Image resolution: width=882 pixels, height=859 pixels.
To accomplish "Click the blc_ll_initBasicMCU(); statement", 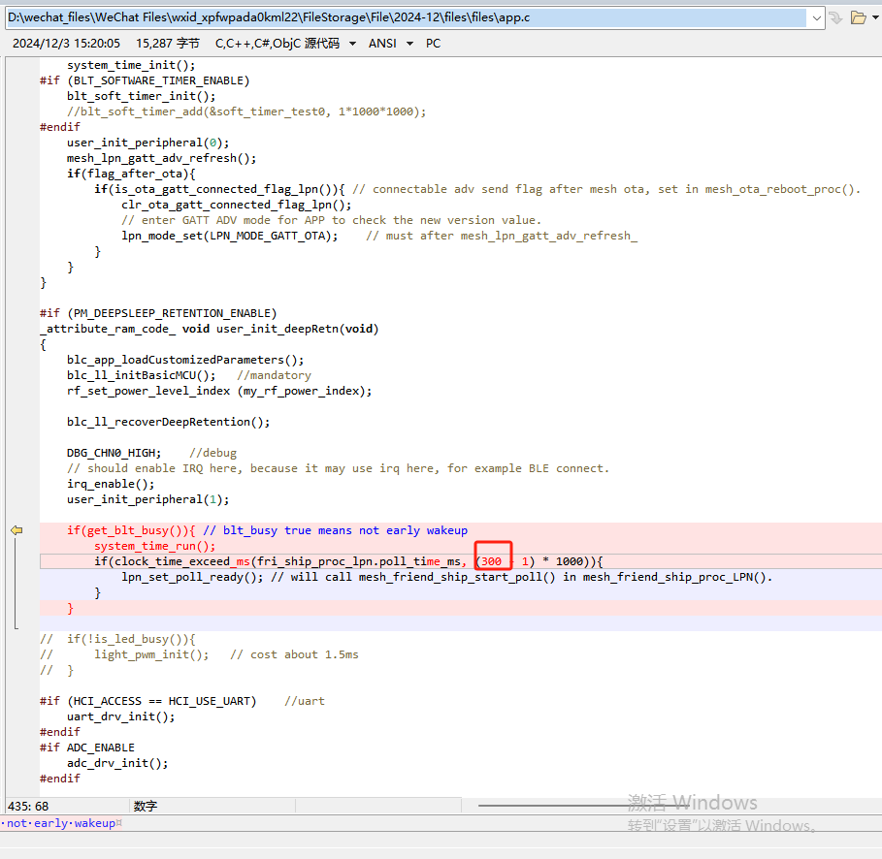I will click(142, 375).
